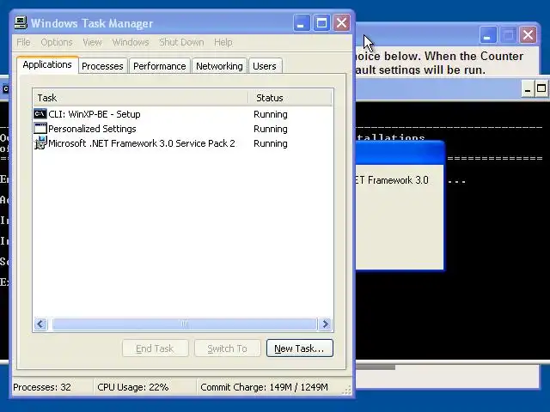550x412 pixels.
Task: Click the Task Manager title bar icon
Action: [x=21, y=23]
